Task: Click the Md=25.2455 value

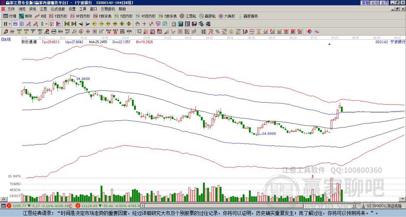Action: pyautogui.click(x=98, y=42)
